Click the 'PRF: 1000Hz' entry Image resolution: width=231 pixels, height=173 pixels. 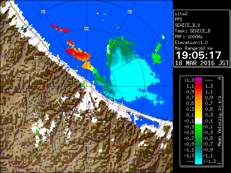click(189, 37)
